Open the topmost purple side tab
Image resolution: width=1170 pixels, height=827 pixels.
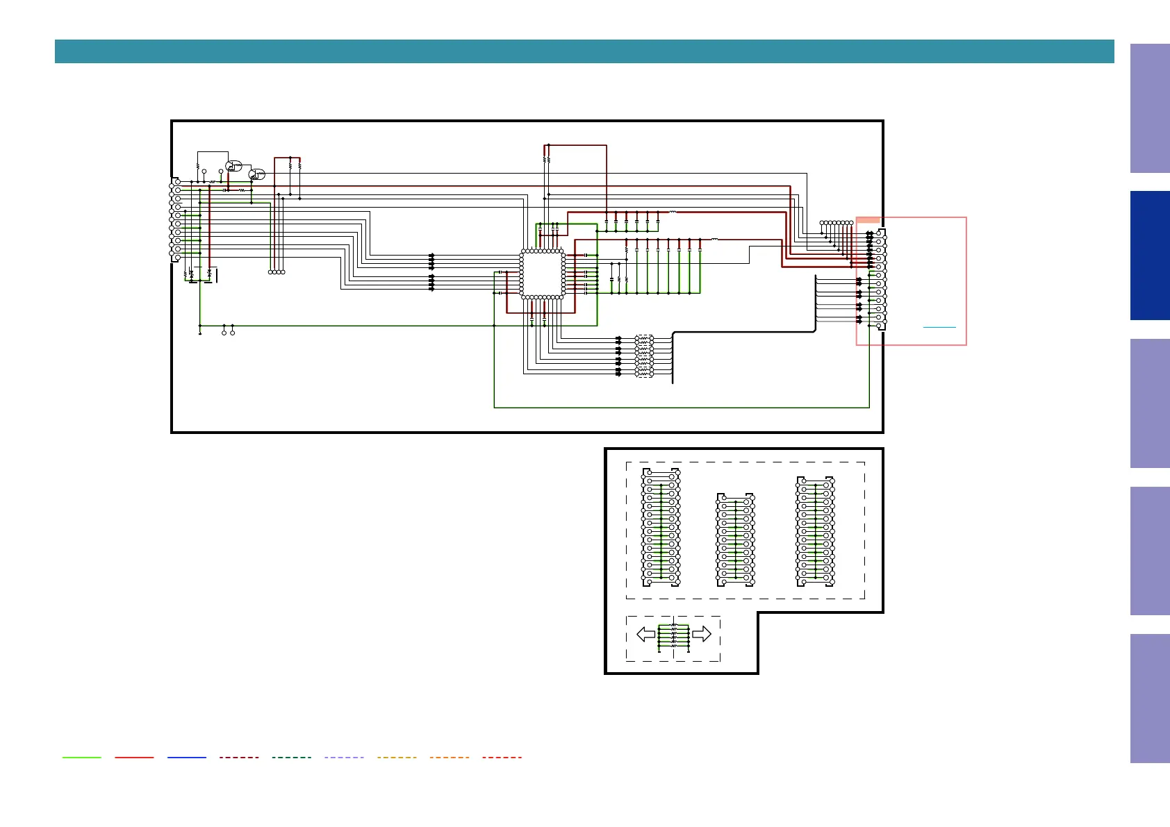1149,108
